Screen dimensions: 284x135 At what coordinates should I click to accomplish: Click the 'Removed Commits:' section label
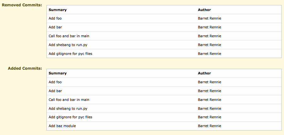(22, 5)
